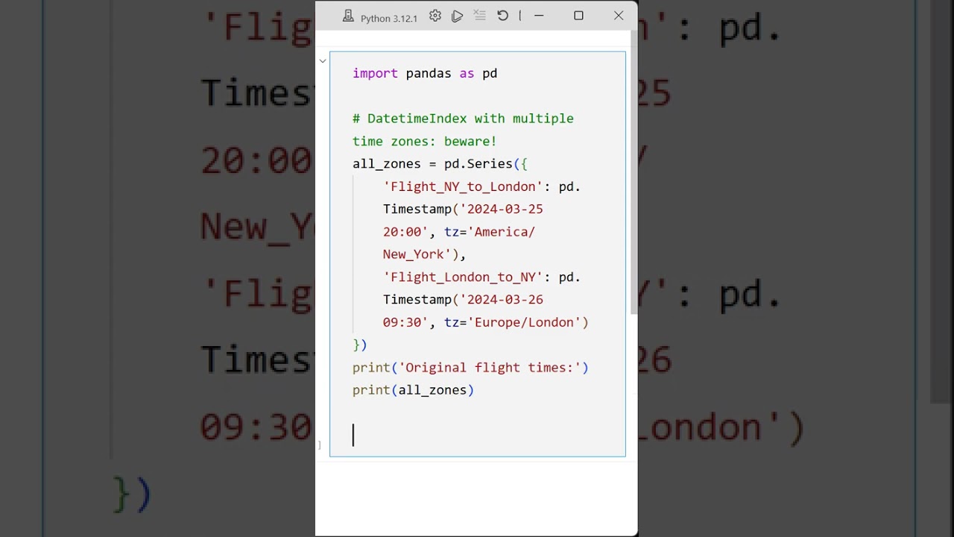Click the 'New_York' text in the code

coord(414,254)
